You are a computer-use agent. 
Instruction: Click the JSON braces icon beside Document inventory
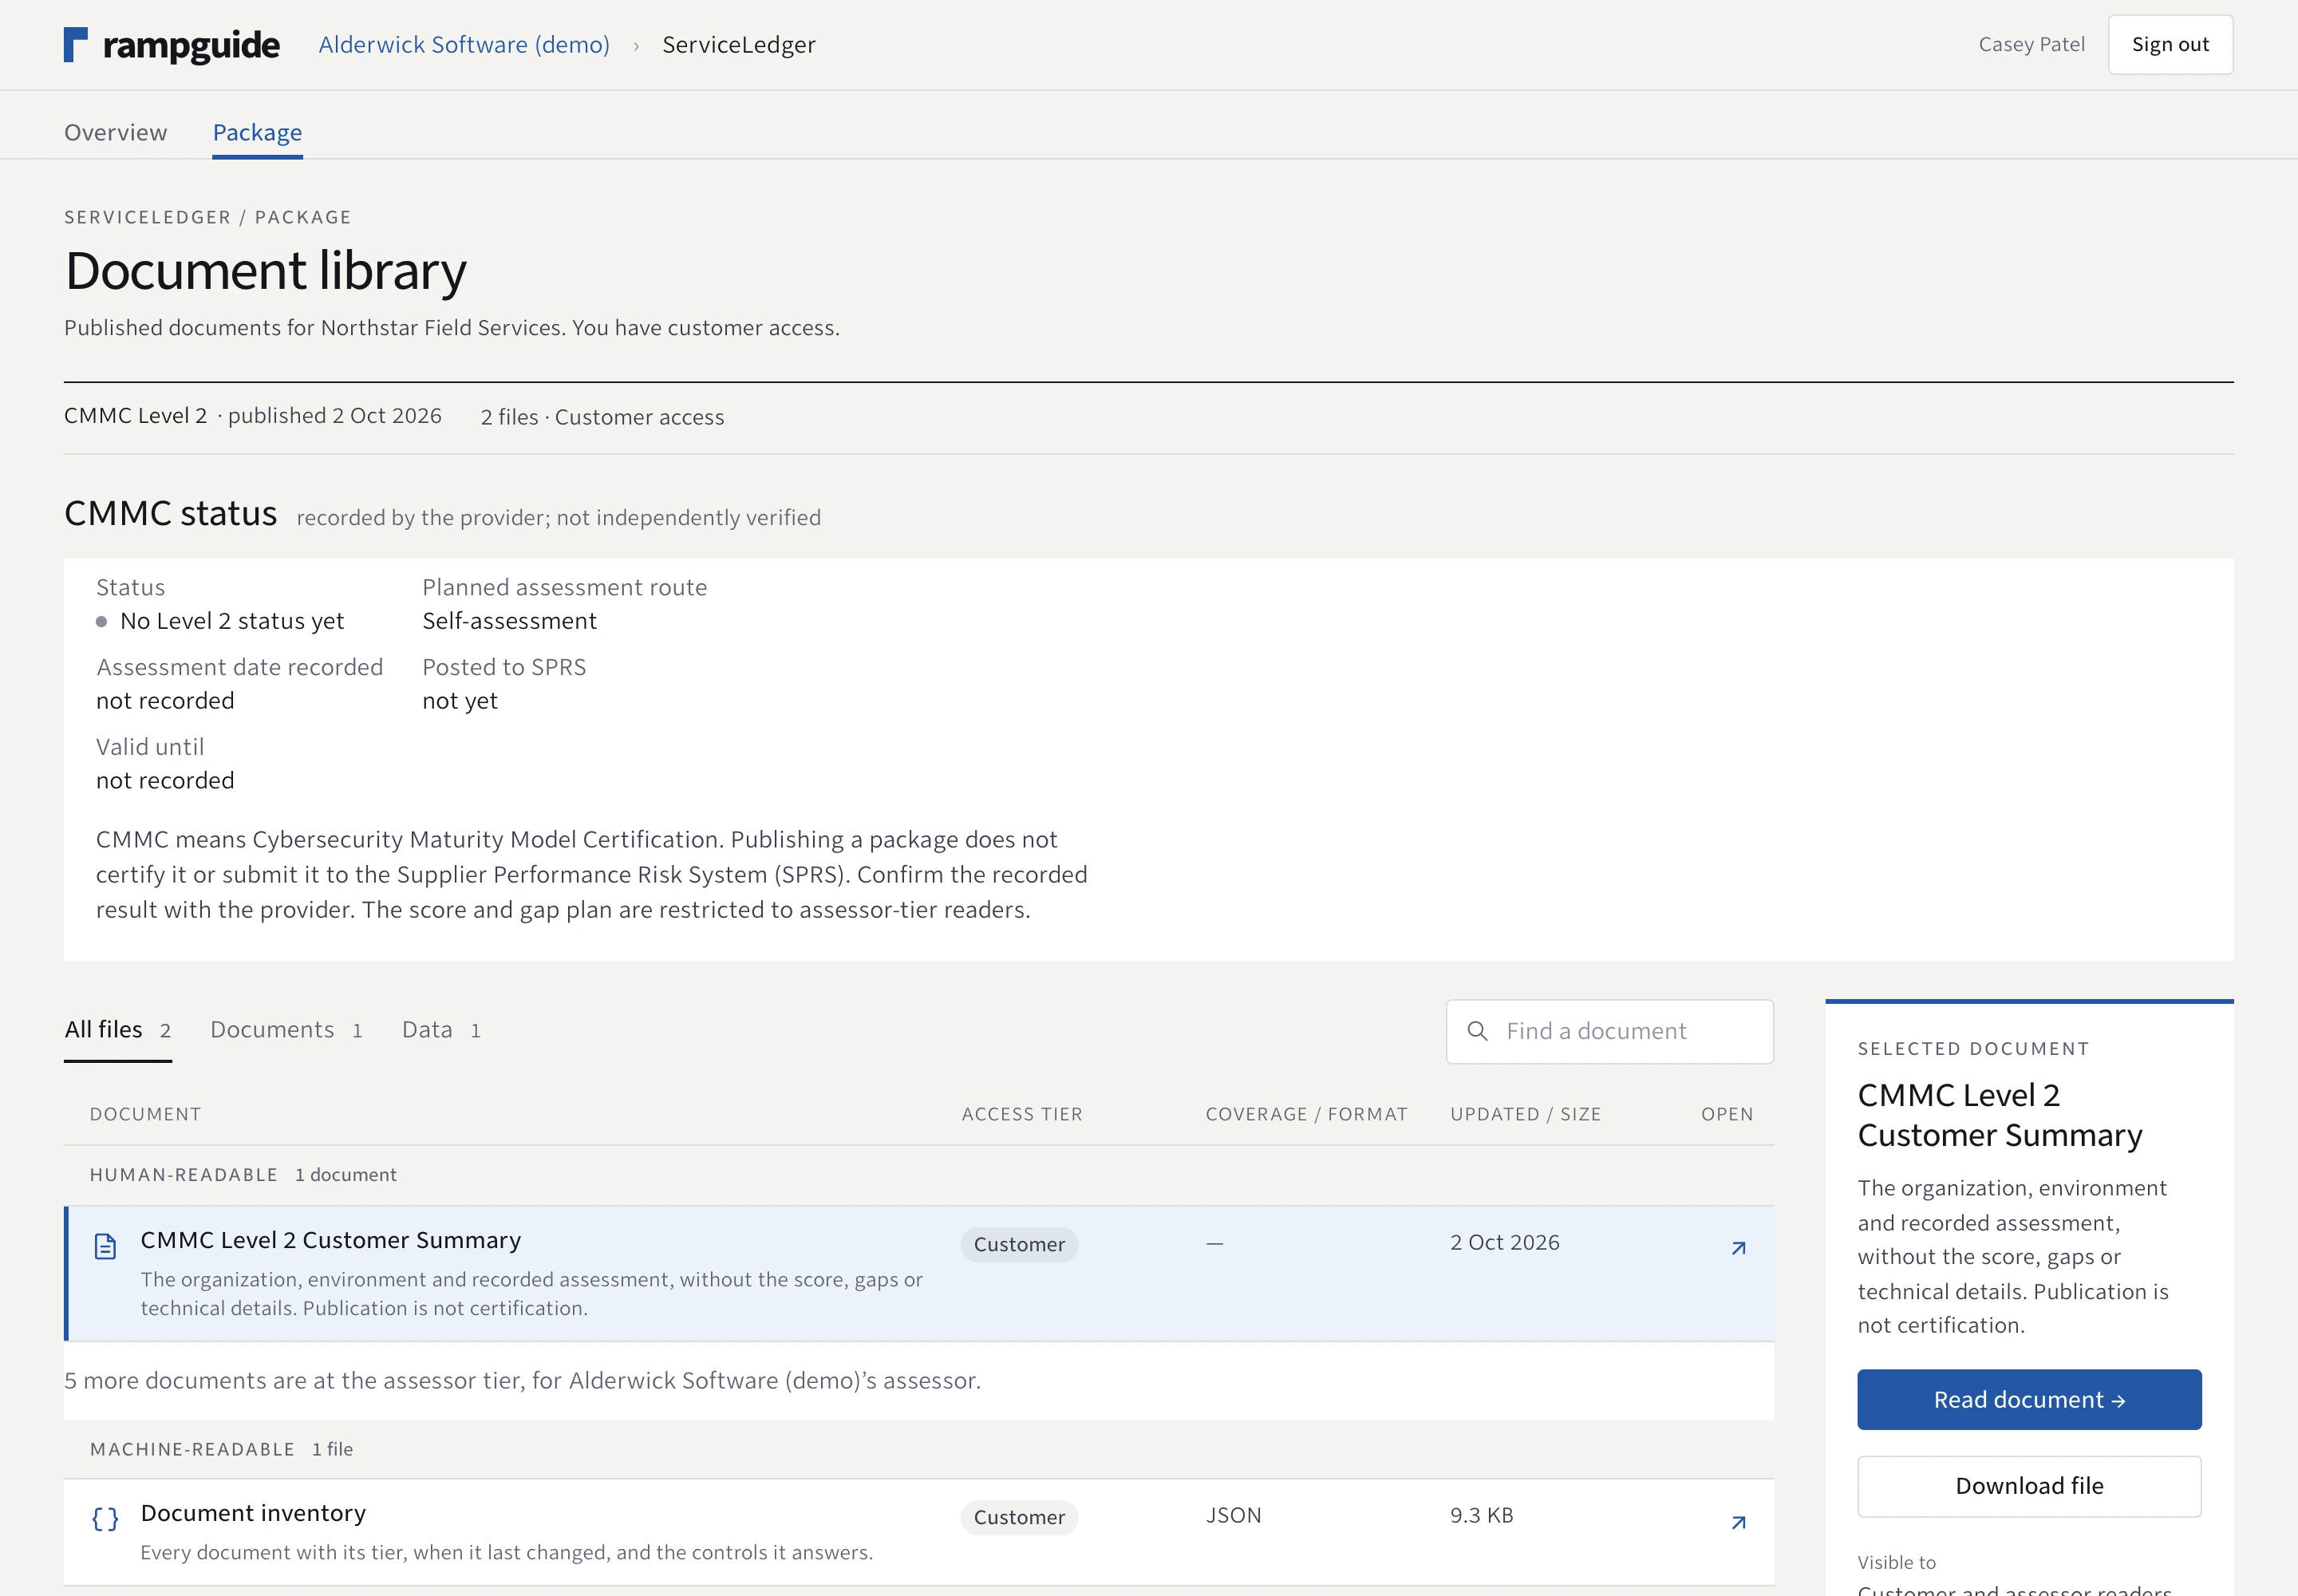point(105,1519)
